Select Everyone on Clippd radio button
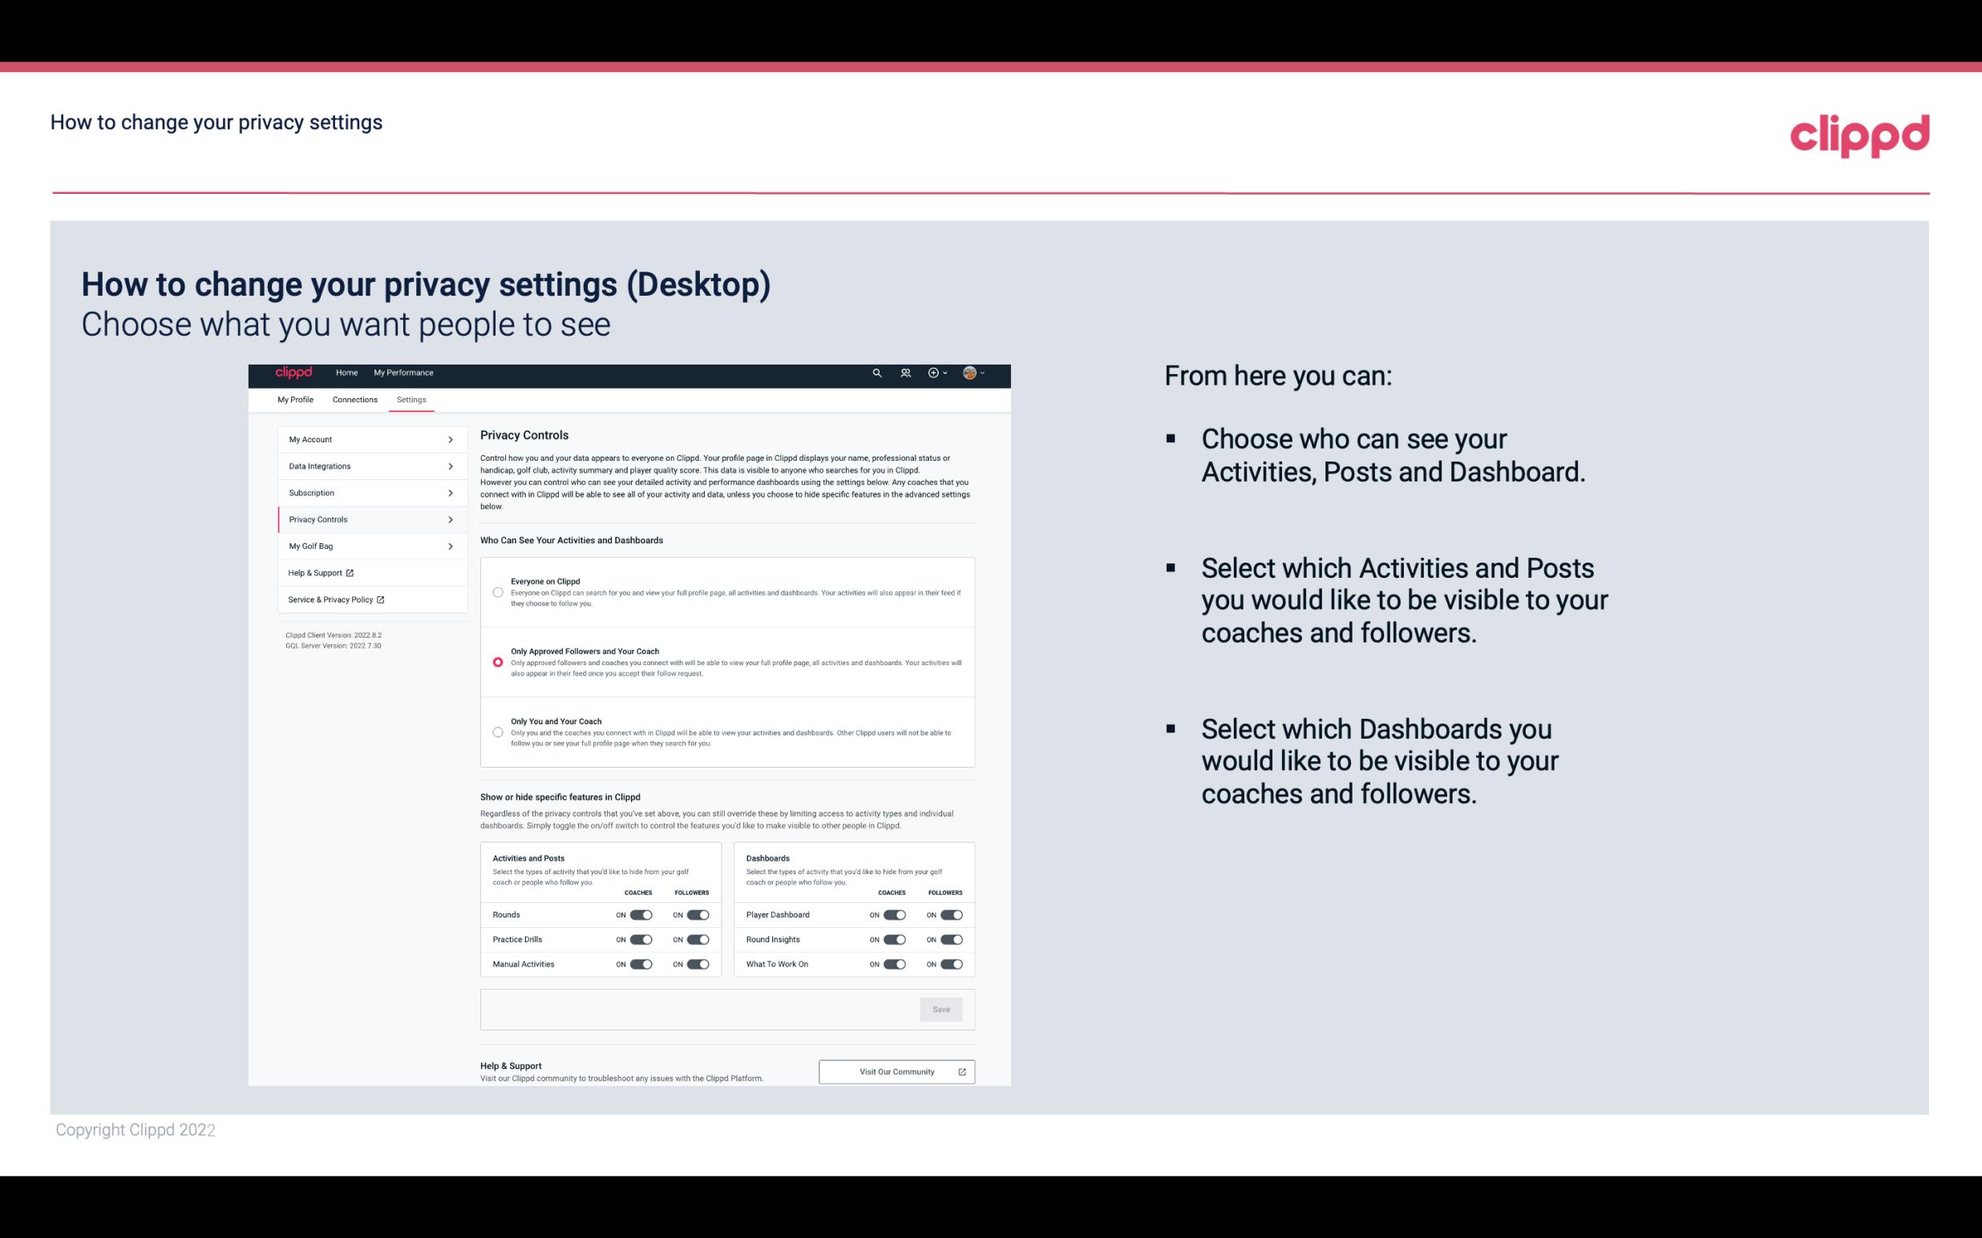 pos(496,591)
